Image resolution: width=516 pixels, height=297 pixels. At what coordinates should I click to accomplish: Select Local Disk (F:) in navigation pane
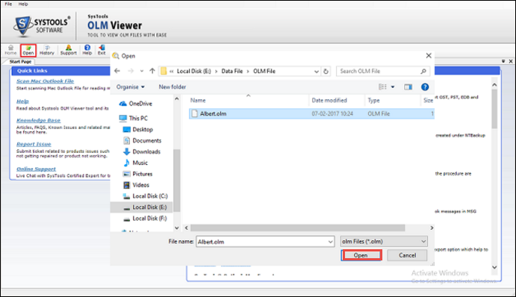tap(145, 219)
